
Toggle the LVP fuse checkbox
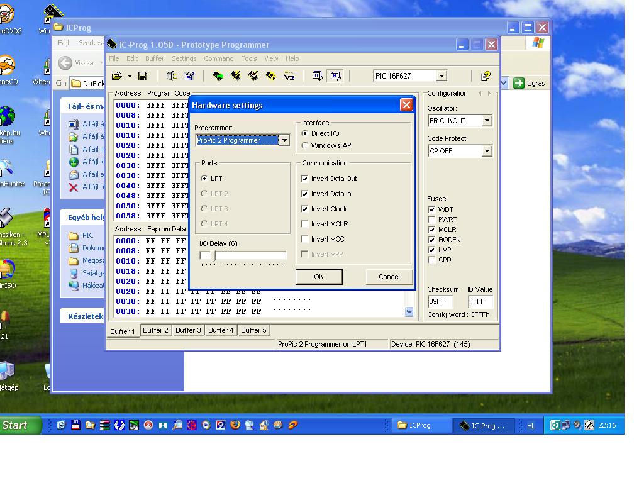click(x=431, y=250)
